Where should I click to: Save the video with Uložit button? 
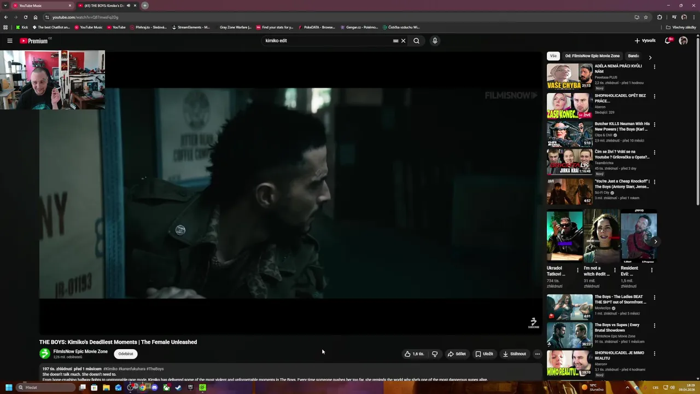[485, 354]
